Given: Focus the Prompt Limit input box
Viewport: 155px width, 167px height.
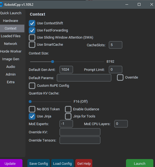Looking at the screenshot, I should coord(116,70).
